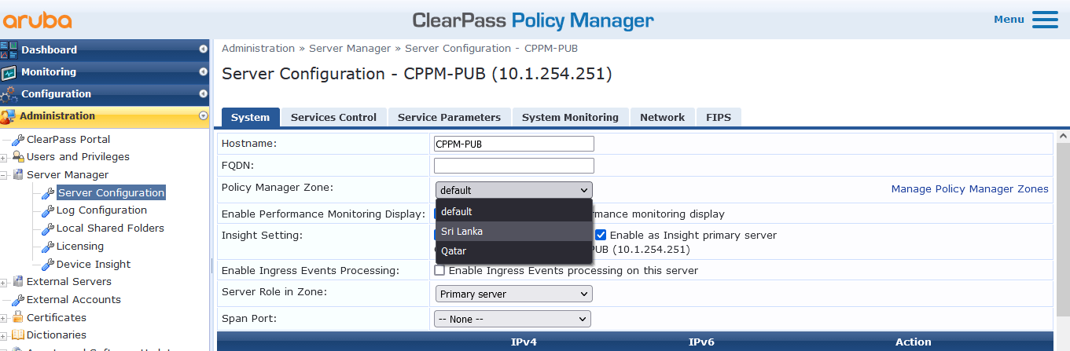Click the Configuration section icon
This screenshot has width=1070, height=351.
(9, 94)
